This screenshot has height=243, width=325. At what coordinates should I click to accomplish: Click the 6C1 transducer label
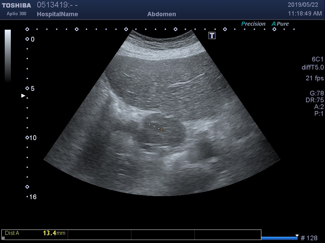pyautogui.click(x=318, y=59)
